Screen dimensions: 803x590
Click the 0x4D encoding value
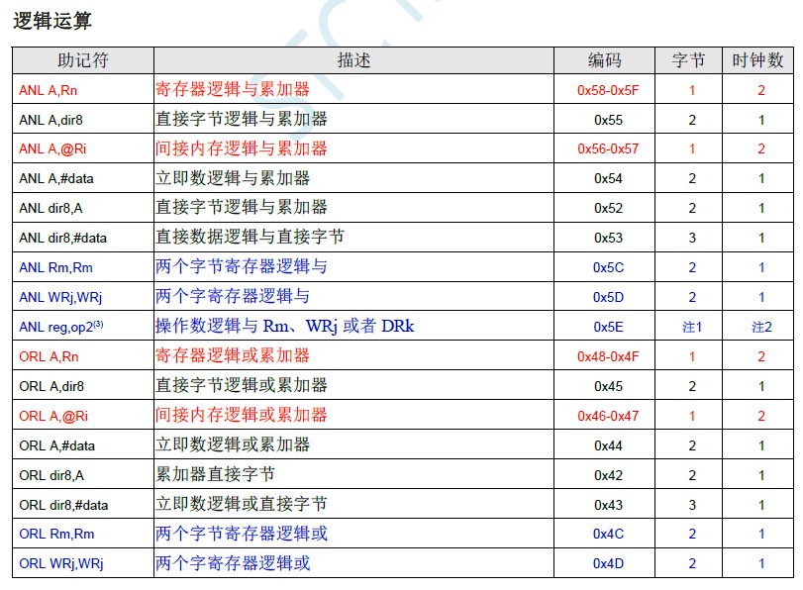click(x=608, y=564)
